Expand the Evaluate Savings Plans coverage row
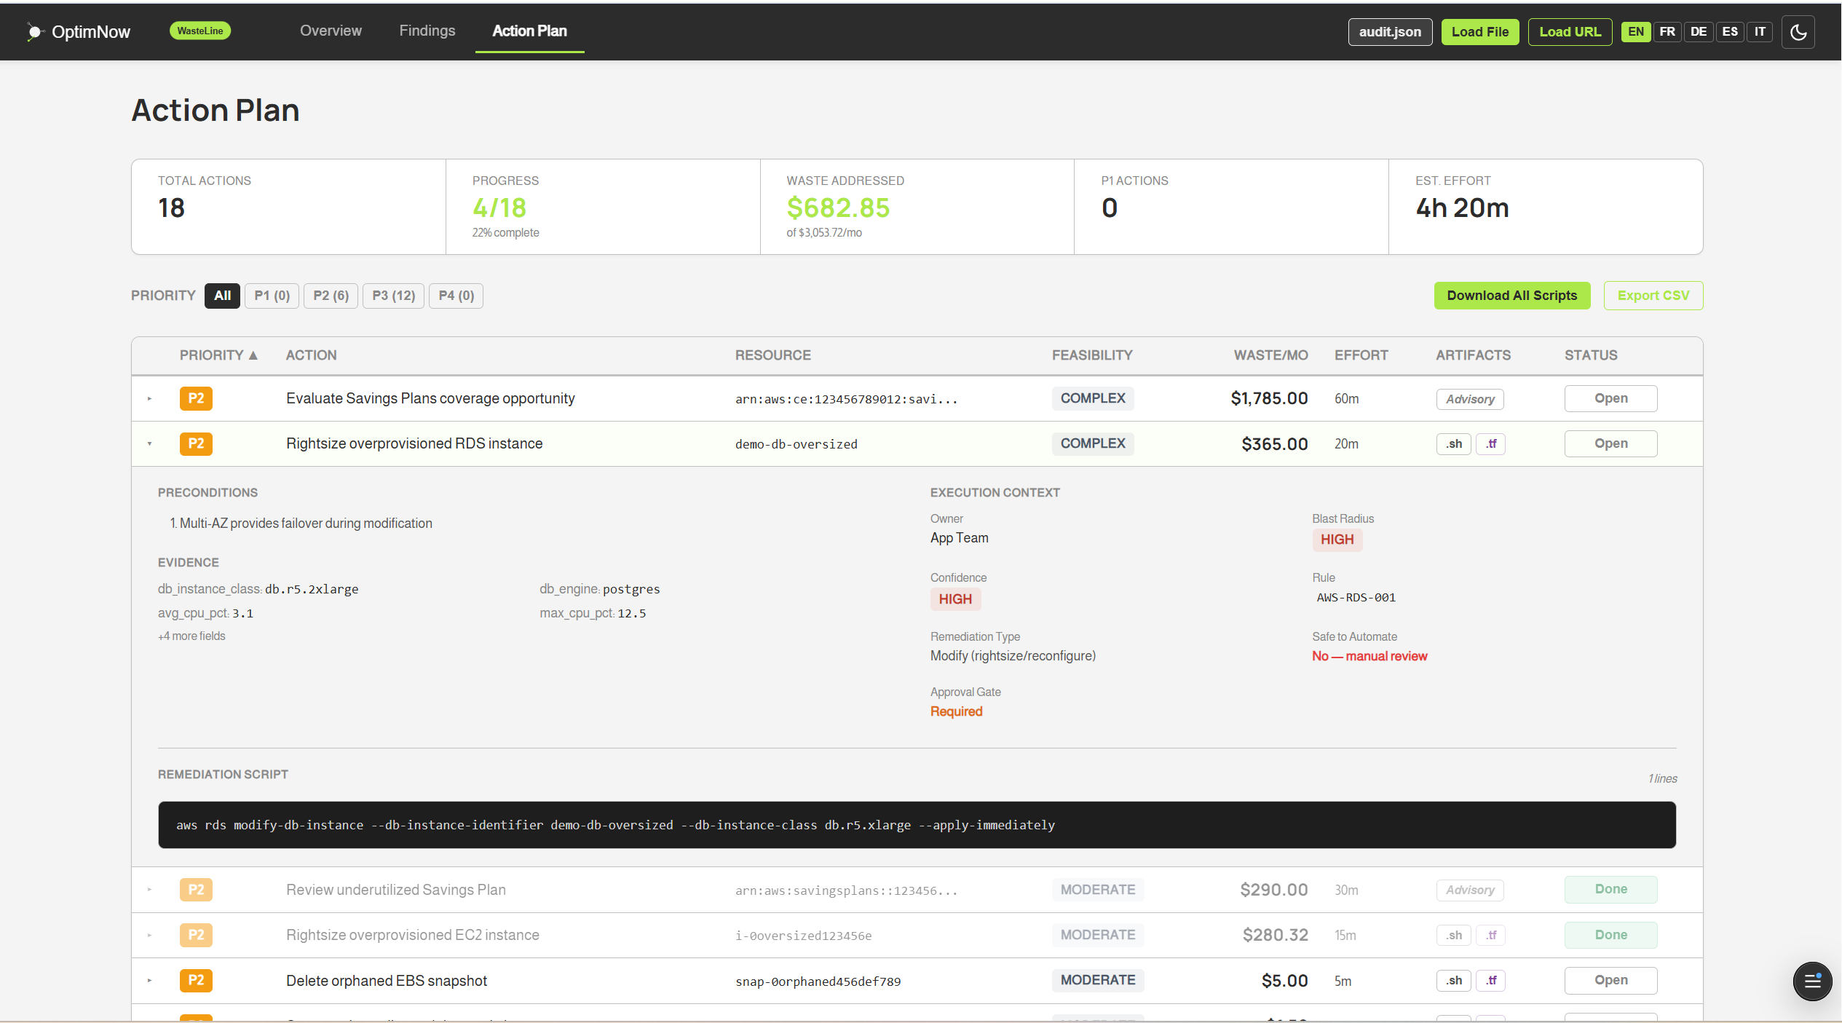Screen dimensions: 1842x1023 (149, 398)
